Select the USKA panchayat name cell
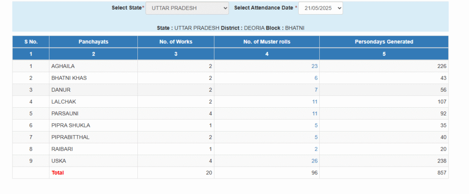Viewport: 469px width, 194px height. coord(93,161)
